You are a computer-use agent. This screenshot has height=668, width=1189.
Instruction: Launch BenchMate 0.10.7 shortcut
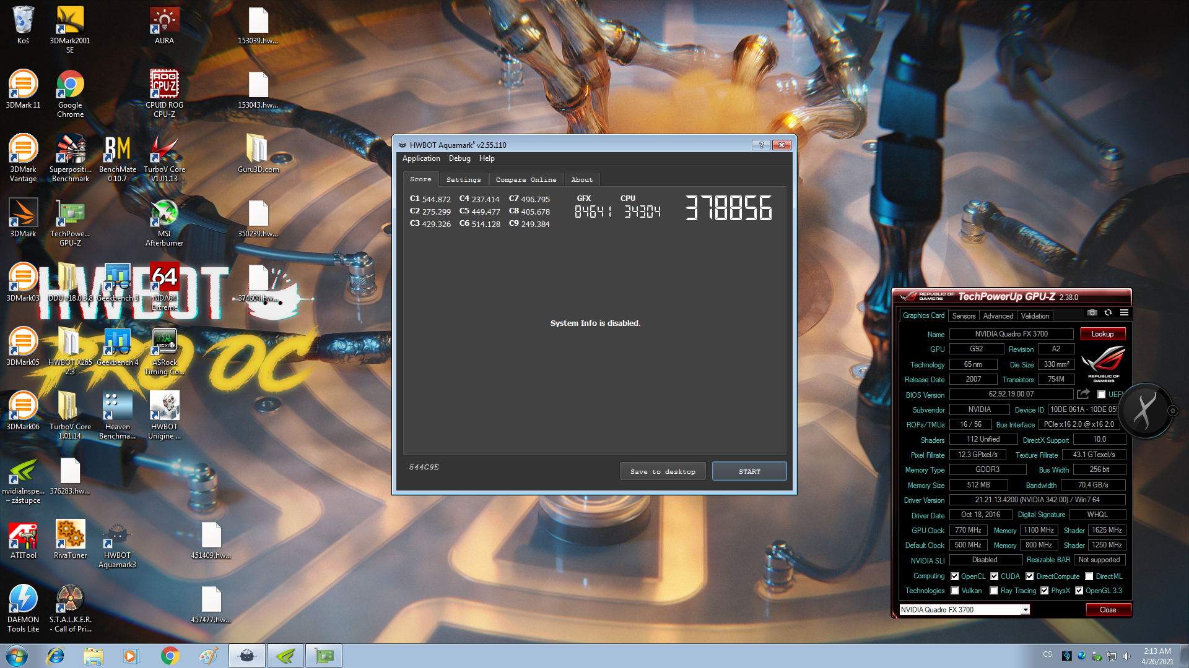118,158
